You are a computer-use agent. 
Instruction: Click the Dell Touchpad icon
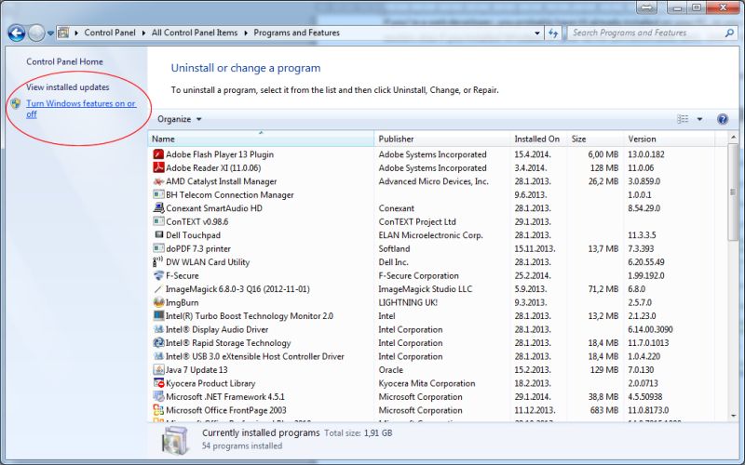(158, 235)
